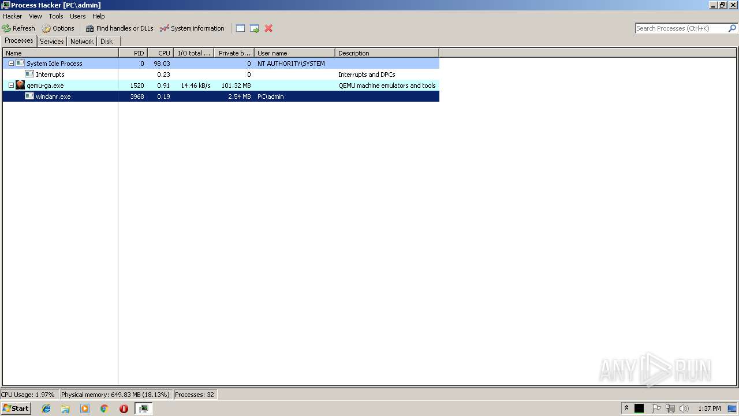Click the qemu-ga.exe process icon
This screenshot has height=416, width=739.
[20, 86]
